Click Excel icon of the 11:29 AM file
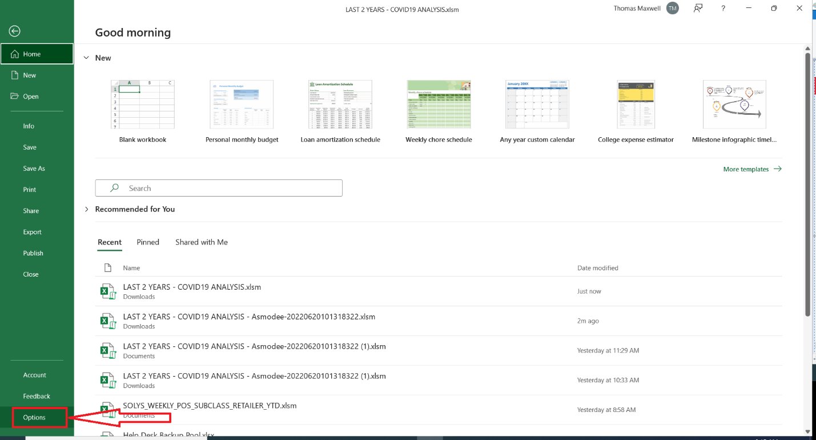The height and width of the screenshot is (440, 816). [108, 351]
